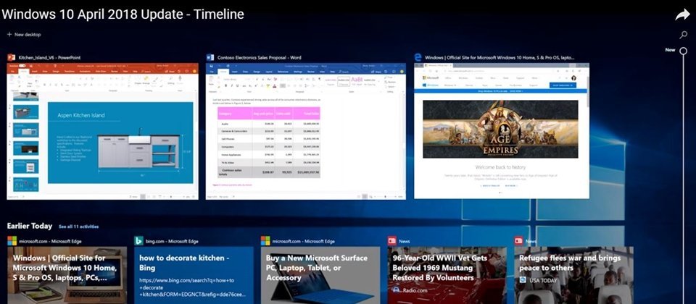Image resolution: width=696 pixels, height=304 pixels.
Task: Click the Age of Empires banner in Edge thumbnail
Action: click(x=500, y=129)
